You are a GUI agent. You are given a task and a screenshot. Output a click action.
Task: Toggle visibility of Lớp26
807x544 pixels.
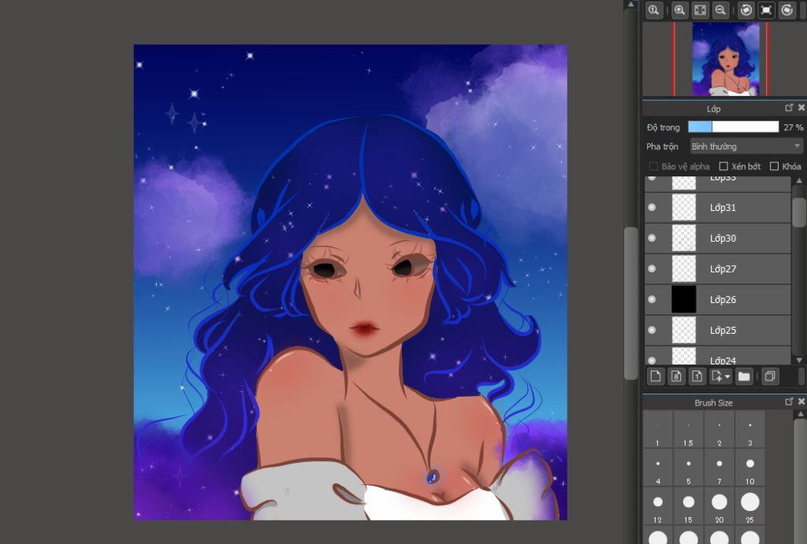coord(652,299)
